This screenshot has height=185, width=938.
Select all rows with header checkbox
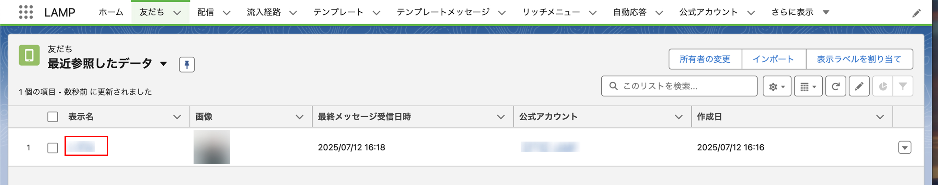coord(53,117)
